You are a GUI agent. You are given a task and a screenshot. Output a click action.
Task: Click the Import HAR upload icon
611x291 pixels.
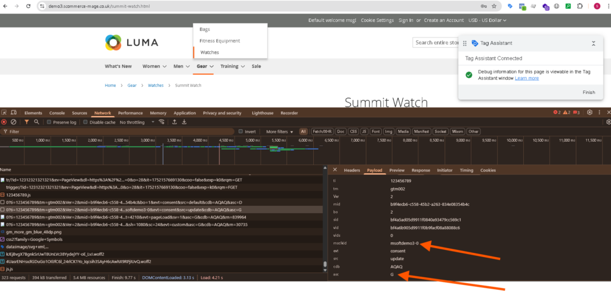tap(175, 122)
